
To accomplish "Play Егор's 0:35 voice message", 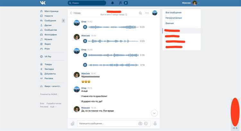I will [x=85, y=55].
